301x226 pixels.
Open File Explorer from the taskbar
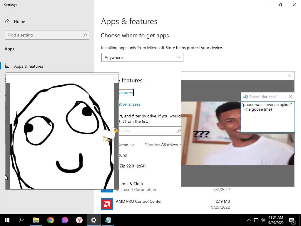point(36,220)
